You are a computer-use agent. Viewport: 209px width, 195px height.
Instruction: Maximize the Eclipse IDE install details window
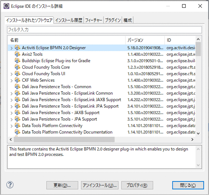(x=184, y=6)
